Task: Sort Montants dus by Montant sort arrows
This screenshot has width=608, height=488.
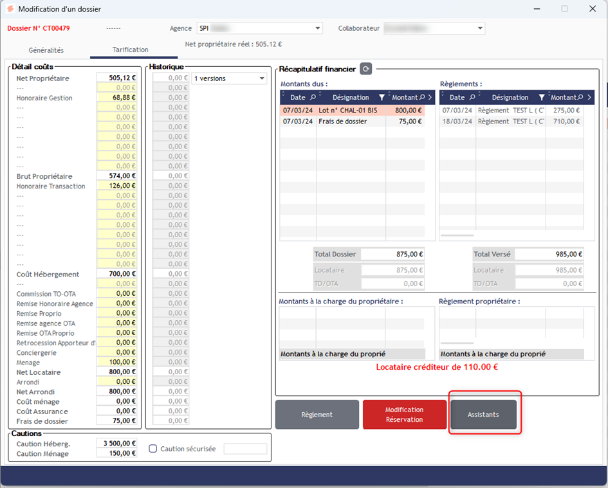Action: click(389, 93)
